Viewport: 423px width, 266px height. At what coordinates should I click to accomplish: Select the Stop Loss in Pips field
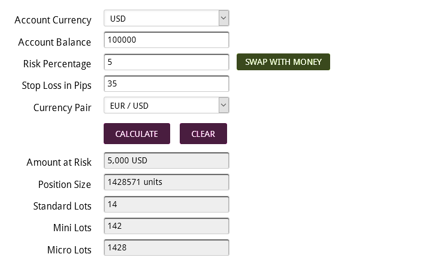point(166,83)
